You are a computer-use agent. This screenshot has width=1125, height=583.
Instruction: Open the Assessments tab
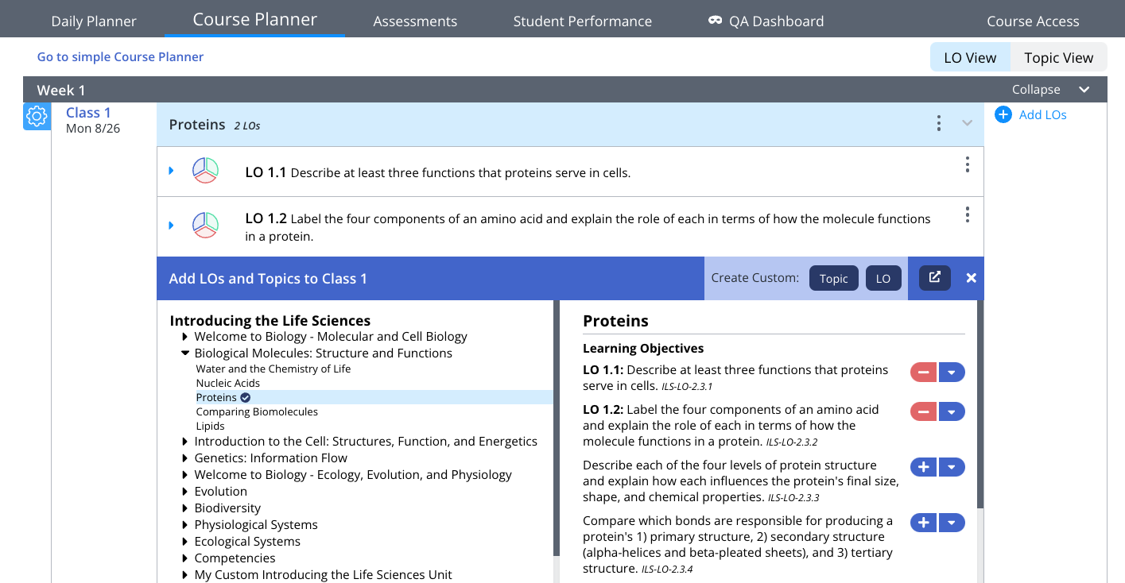[415, 21]
